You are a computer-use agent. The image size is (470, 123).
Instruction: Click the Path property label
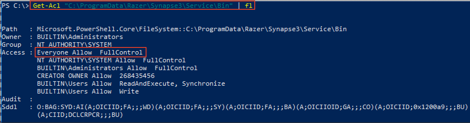tap(10, 29)
